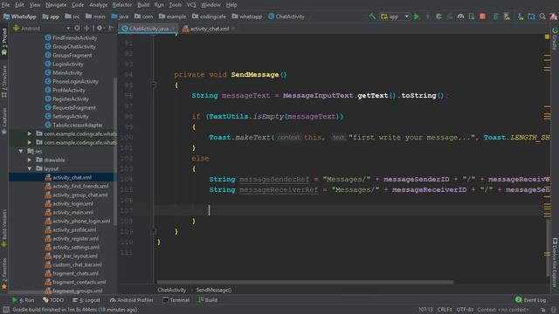Screen dimensions: 559x314
Task: Open the File menu
Action: point(6,5)
